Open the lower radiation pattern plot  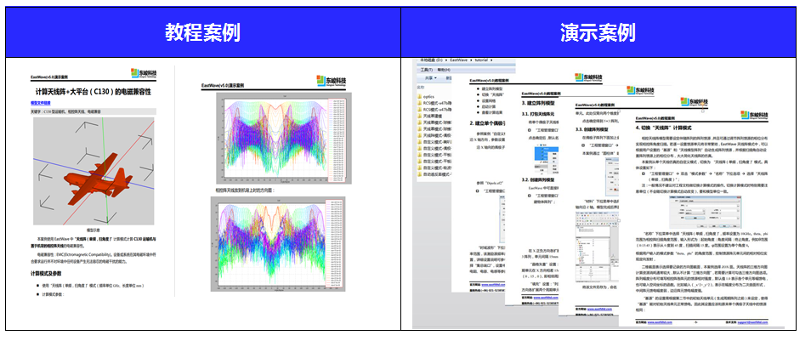click(x=278, y=243)
